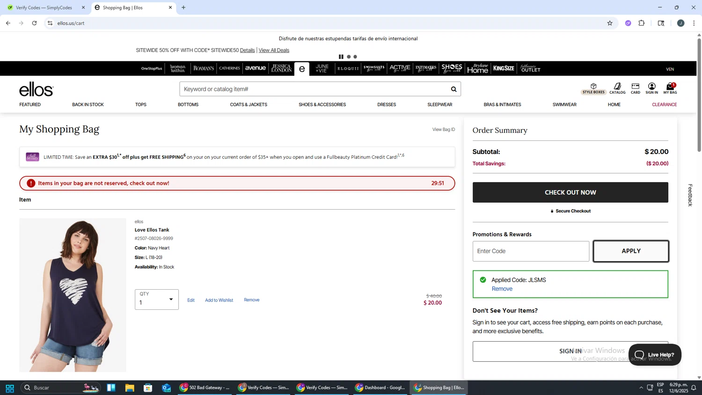Open Roaman's brand logo
This screenshot has height=395, width=702.
204,68
